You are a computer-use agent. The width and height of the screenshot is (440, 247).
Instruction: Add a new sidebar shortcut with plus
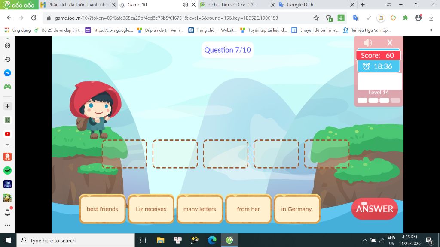(x=8, y=106)
